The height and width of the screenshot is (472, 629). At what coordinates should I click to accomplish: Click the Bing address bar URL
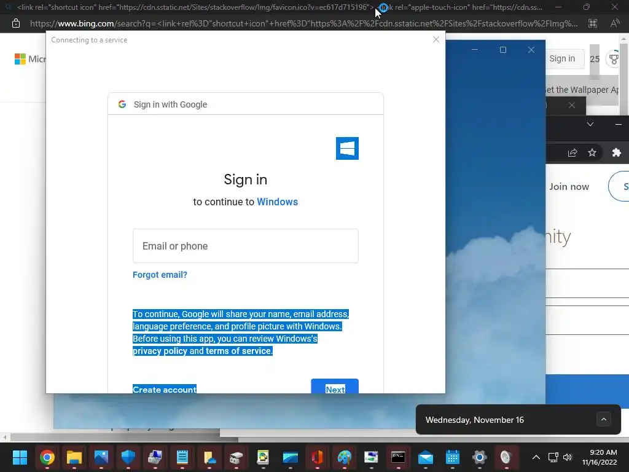303,24
